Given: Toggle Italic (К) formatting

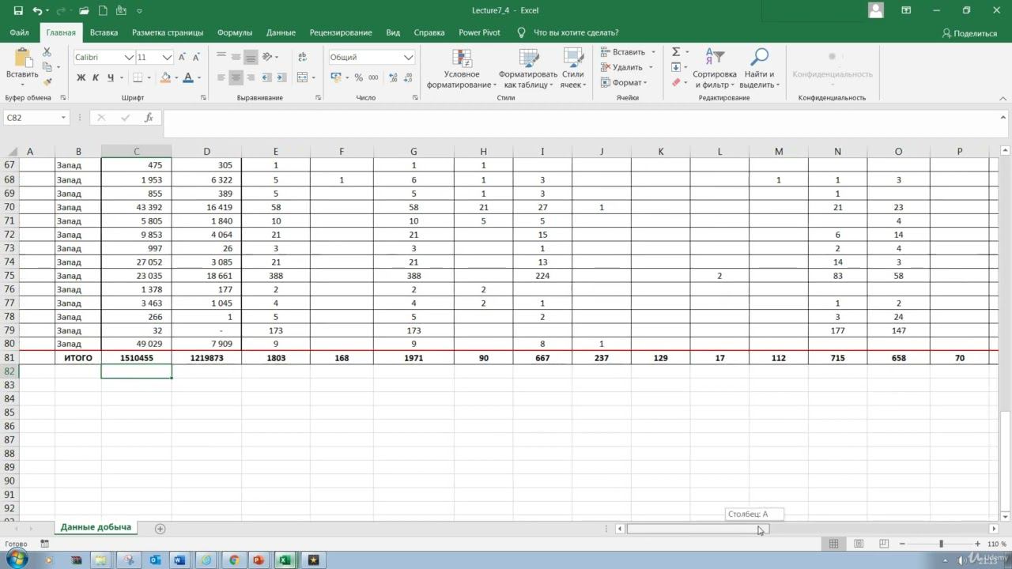Looking at the screenshot, I should (x=96, y=77).
